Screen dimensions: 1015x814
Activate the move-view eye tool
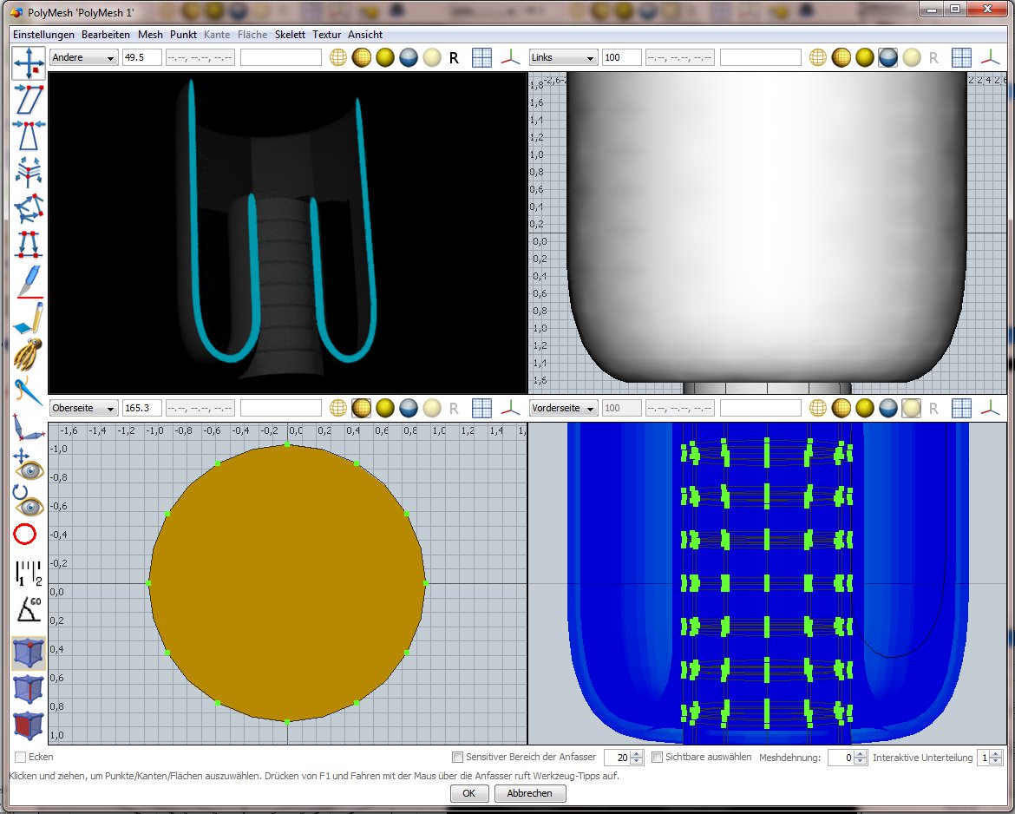point(29,464)
